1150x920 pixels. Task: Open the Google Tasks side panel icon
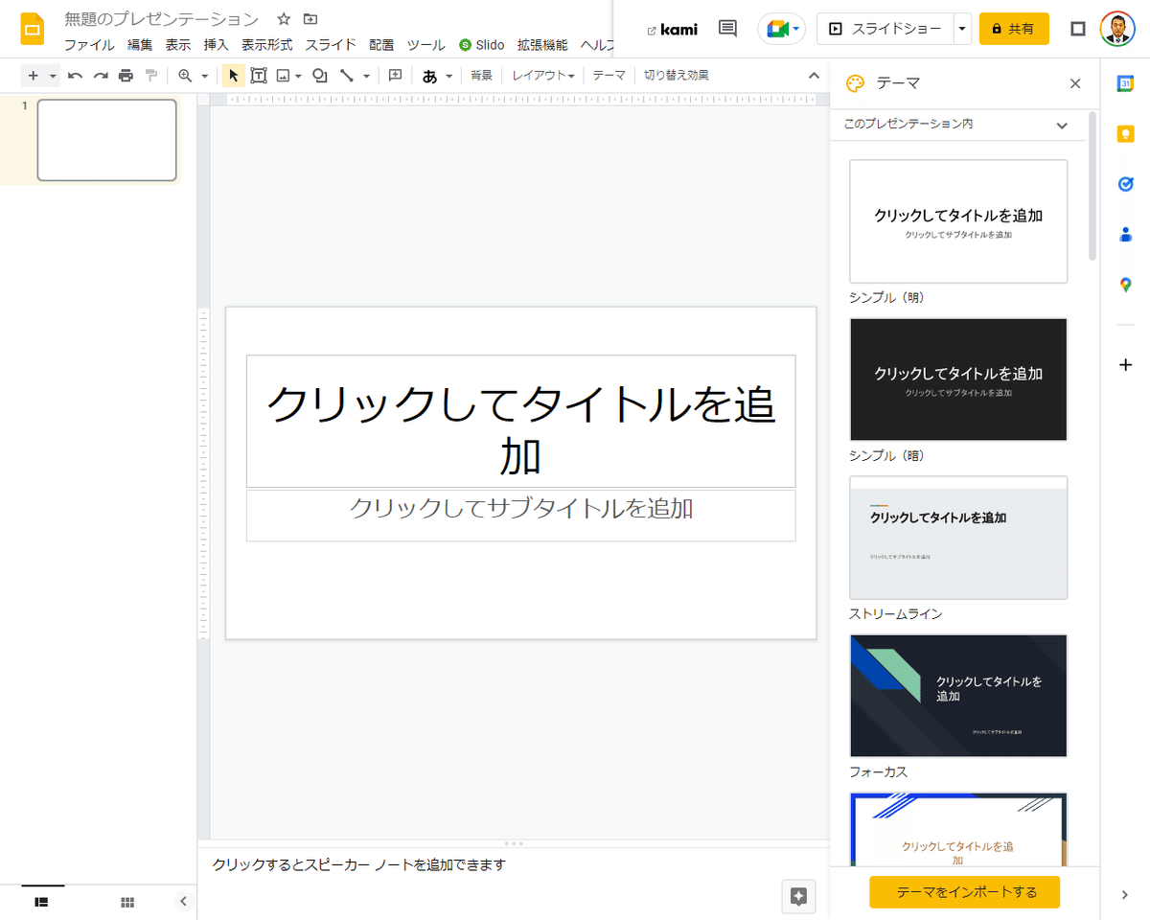1126,184
